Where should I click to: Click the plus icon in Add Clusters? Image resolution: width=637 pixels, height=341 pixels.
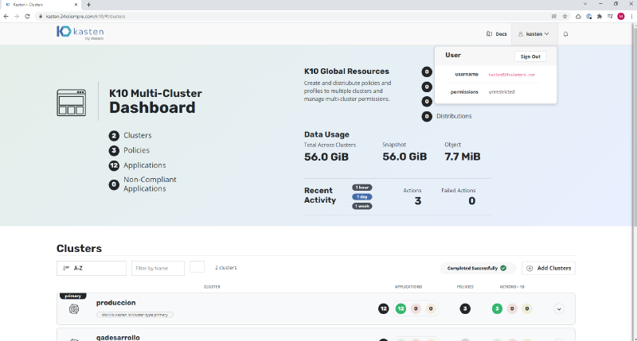tap(530, 268)
